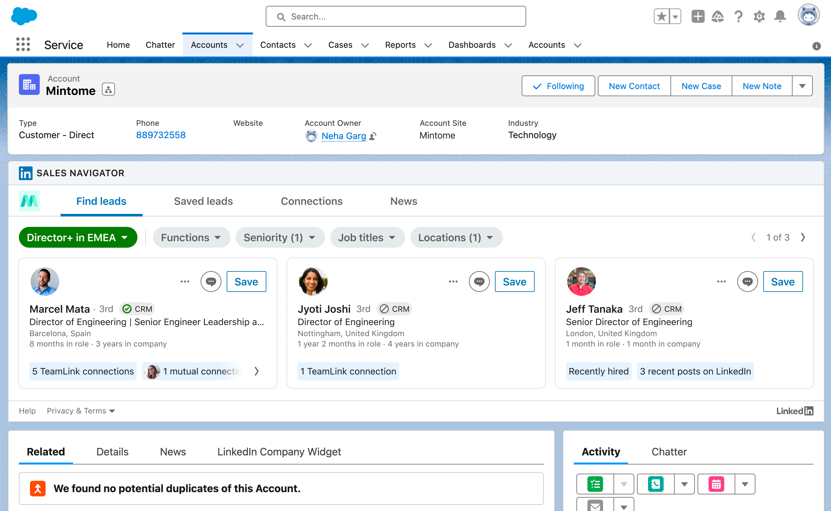Screen dimensions: 831x511
Task: Expand more account actions dropdown arrow
Action: 802,86
